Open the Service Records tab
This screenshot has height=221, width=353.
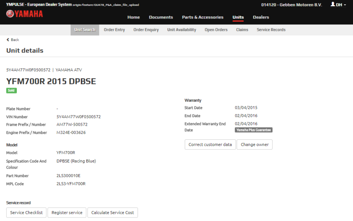[x=271, y=30]
